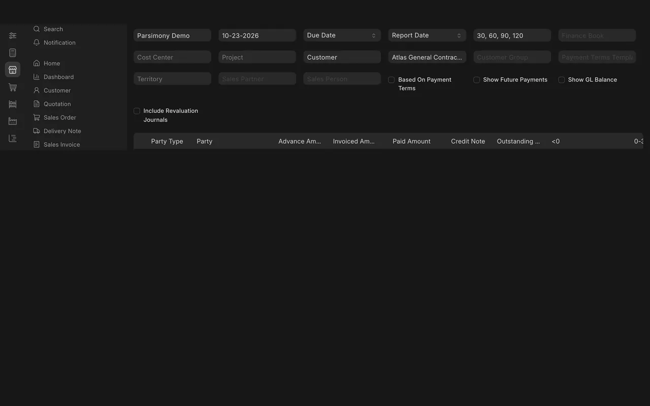Viewport: 650px width, 406px height.
Task: Edit the 30, 60, 90, 120 ageing range field
Action: point(512,36)
